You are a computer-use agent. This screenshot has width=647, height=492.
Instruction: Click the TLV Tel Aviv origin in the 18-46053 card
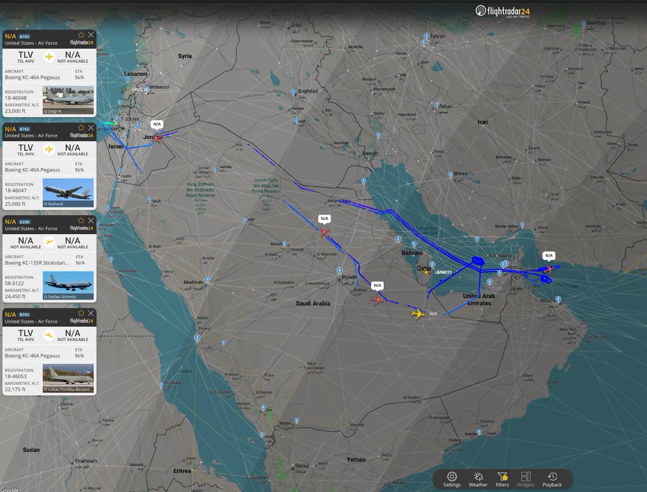coord(25,335)
